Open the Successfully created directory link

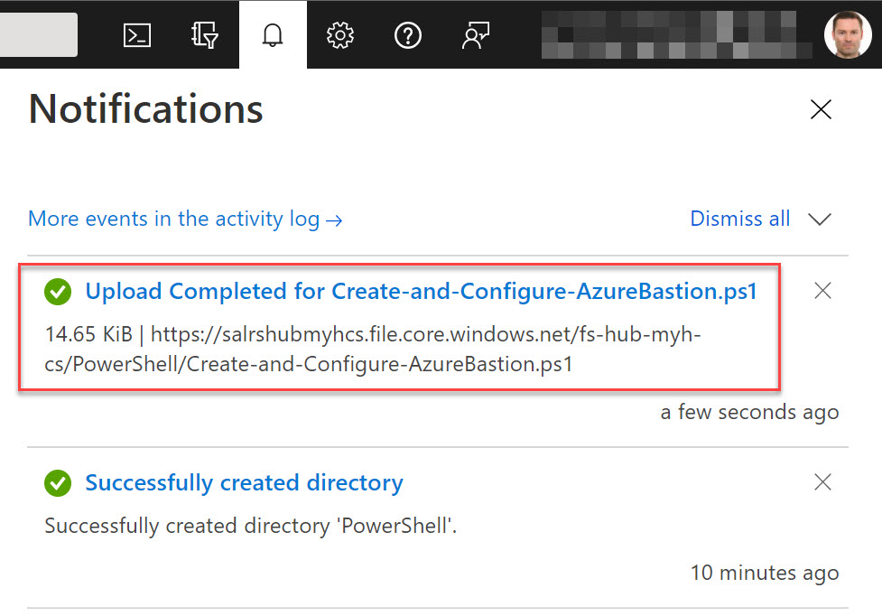coord(244,482)
